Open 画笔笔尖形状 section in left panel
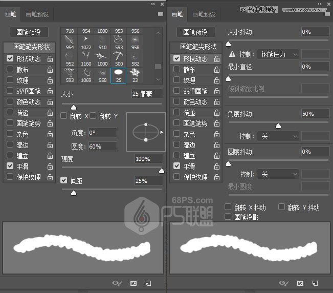 tap(29, 47)
